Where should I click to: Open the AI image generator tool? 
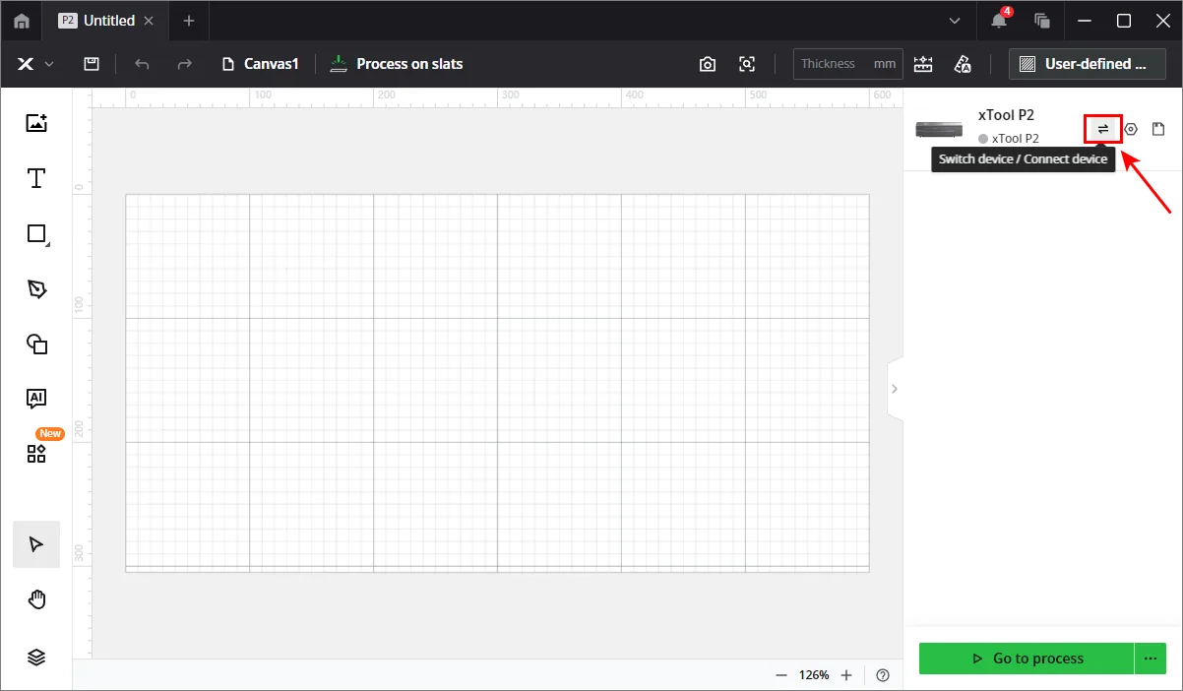pyautogui.click(x=36, y=399)
